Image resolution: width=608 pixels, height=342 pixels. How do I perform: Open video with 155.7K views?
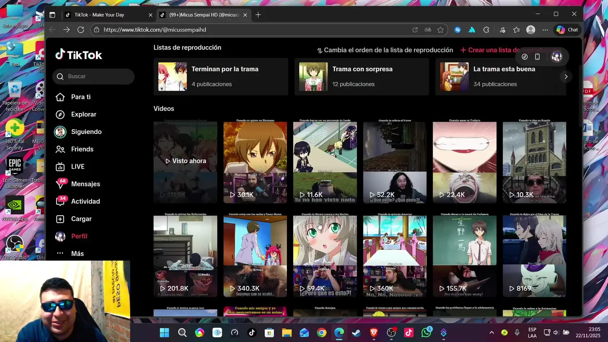pyautogui.click(x=465, y=256)
